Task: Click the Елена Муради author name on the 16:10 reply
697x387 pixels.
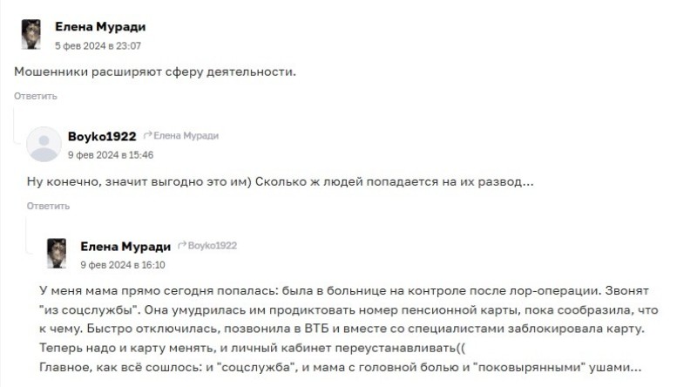Action: pos(125,246)
